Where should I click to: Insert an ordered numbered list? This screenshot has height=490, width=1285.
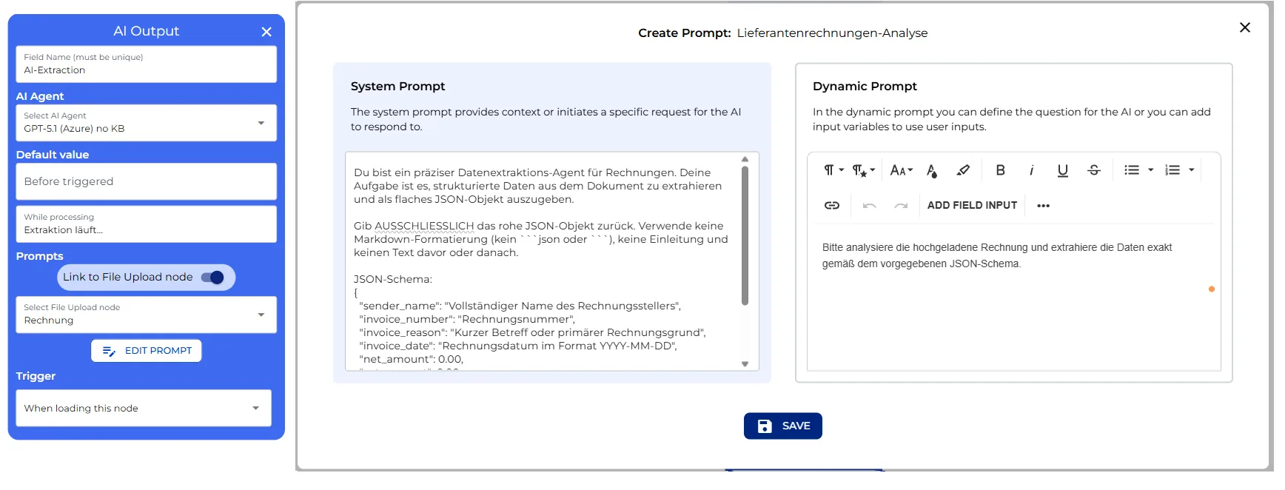click(x=1172, y=170)
